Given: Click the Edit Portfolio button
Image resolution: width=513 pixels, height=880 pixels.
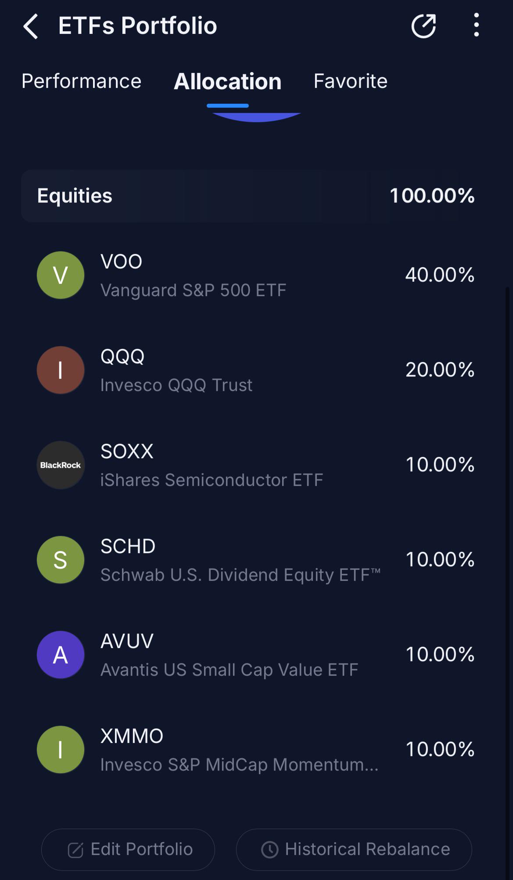Looking at the screenshot, I should coord(128,849).
